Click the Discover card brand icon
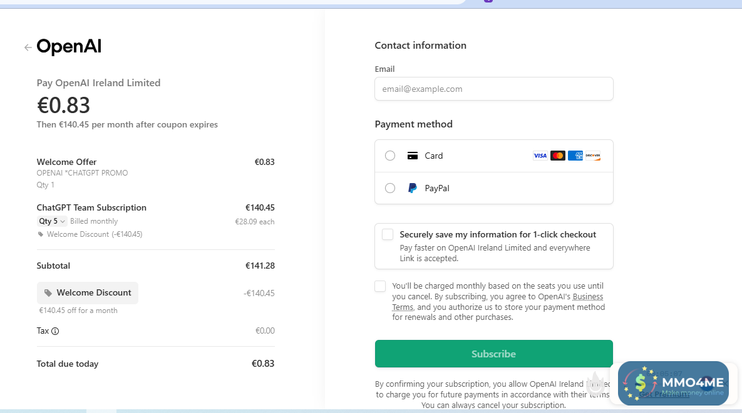The width and height of the screenshot is (742, 413). 592,156
